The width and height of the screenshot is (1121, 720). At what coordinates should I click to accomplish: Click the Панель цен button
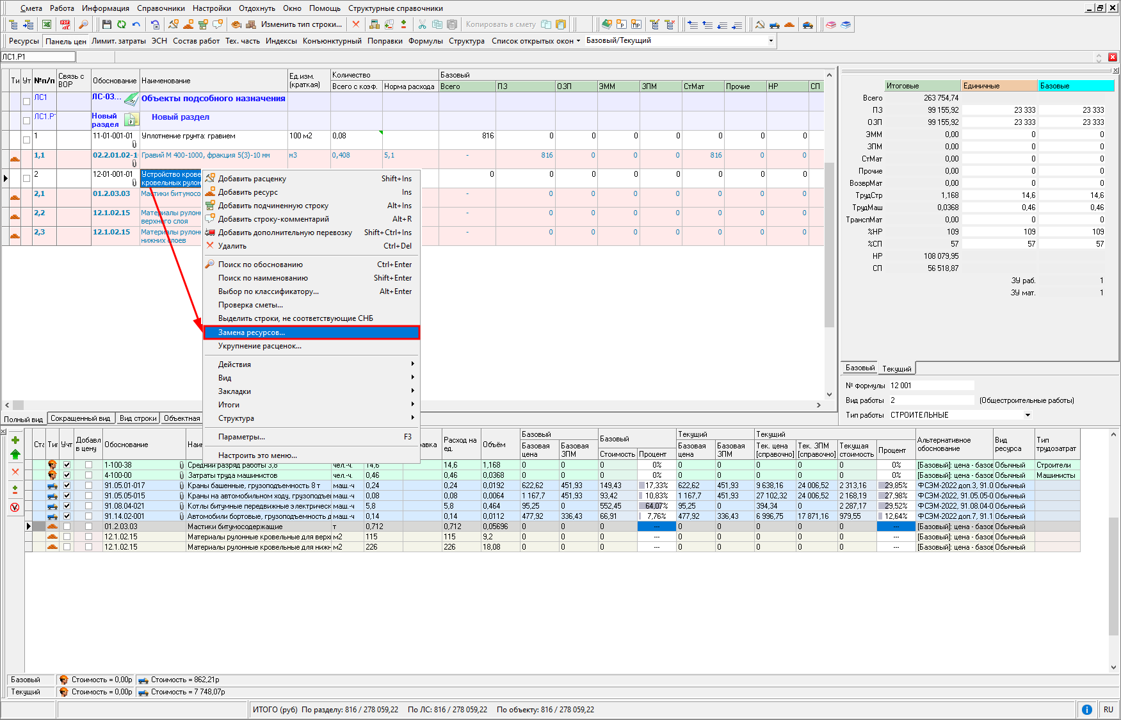[x=66, y=41]
